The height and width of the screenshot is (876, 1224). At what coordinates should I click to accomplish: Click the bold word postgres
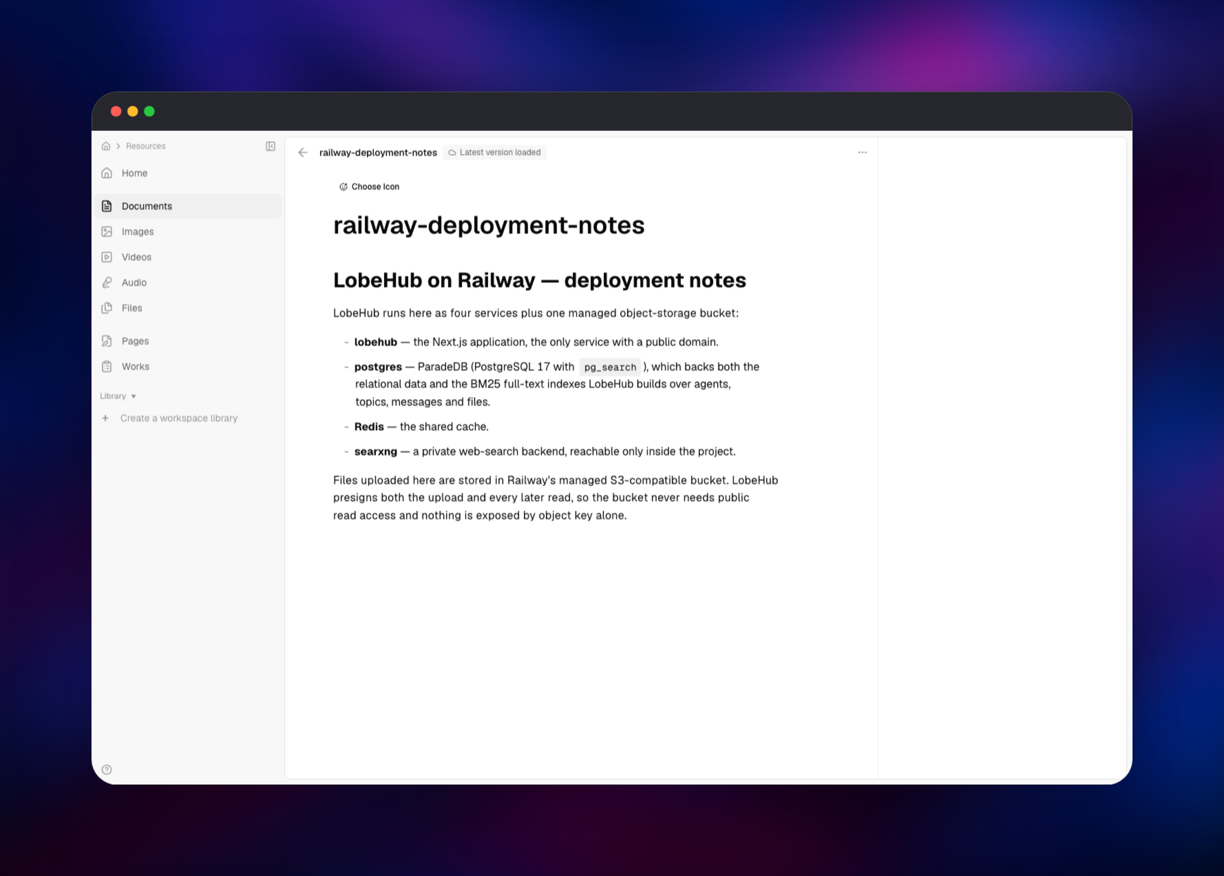378,367
